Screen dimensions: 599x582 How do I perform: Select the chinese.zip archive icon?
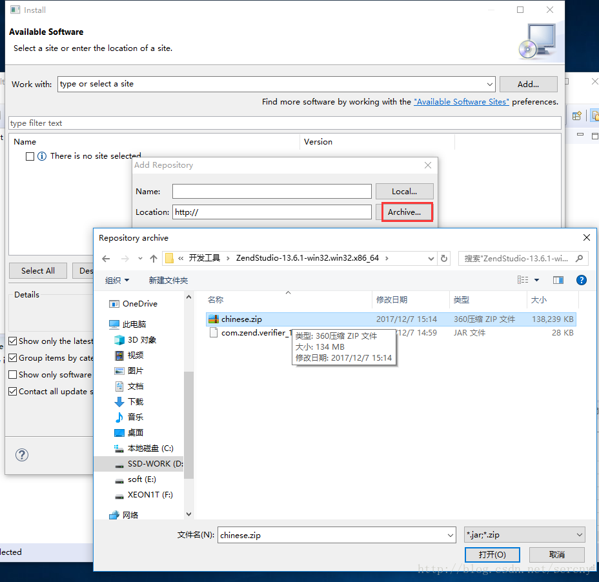214,319
